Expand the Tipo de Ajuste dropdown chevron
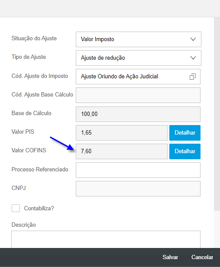Image resolution: width=220 pixels, height=267 pixels. point(193,58)
